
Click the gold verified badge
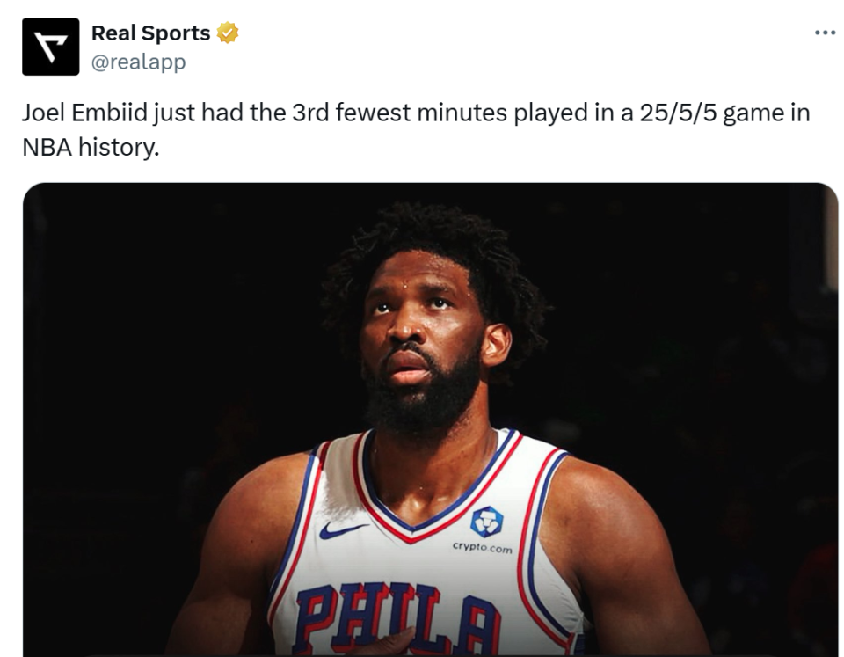[x=228, y=33]
